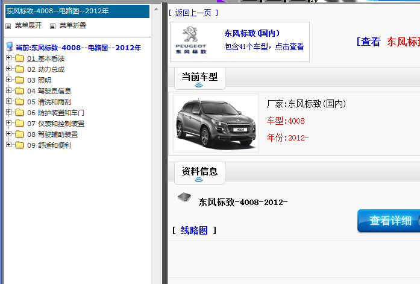Click the folder icon for 08 驾驶辅助装置
The height and width of the screenshot is (284, 420).
point(19,134)
